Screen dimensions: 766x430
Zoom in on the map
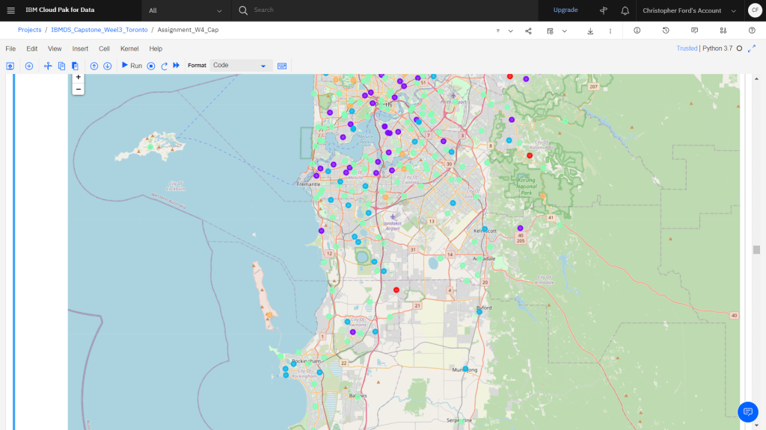click(78, 77)
